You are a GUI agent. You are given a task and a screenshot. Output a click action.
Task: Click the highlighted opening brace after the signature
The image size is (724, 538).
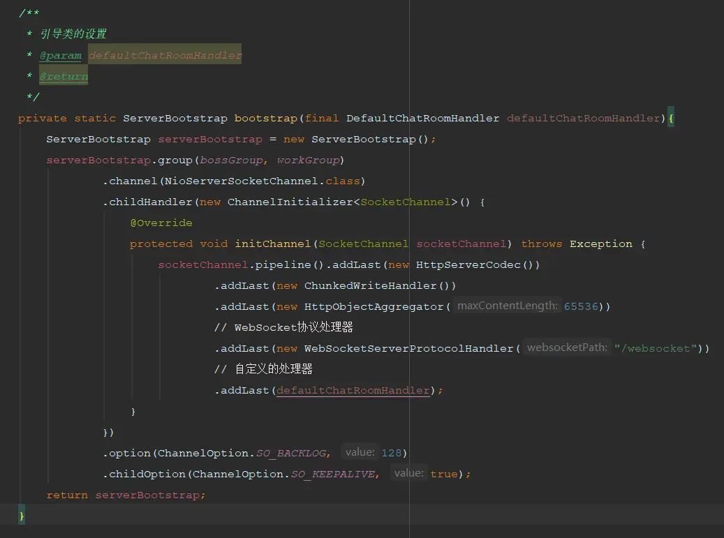click(671, 118)
